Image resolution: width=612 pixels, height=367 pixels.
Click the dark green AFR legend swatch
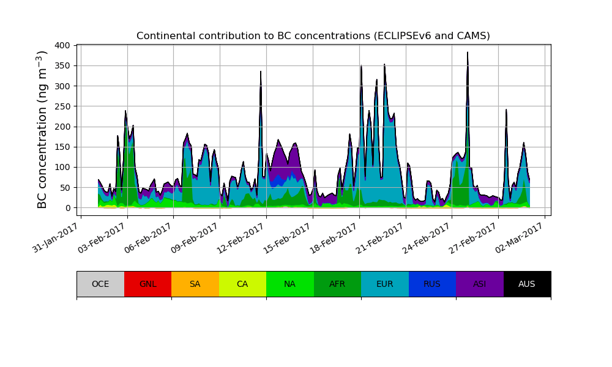[337, 284]
